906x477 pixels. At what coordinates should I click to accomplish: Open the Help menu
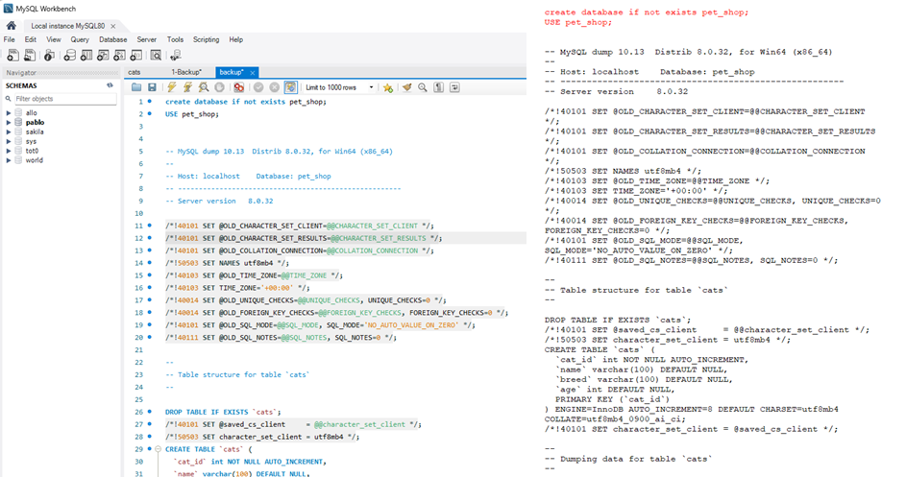pyautogui.click(x=235, y=40)
